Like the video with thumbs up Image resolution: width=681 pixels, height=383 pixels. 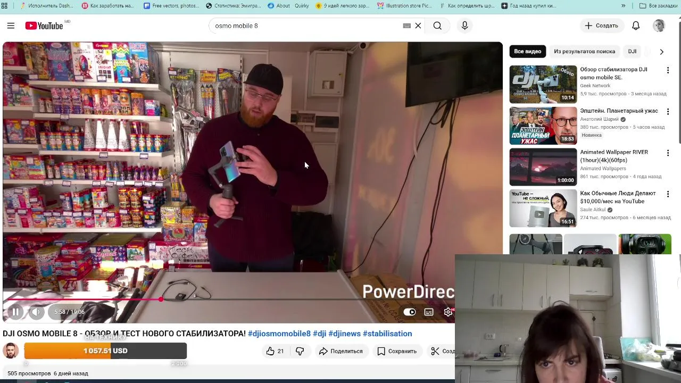(x=275, y=351)
